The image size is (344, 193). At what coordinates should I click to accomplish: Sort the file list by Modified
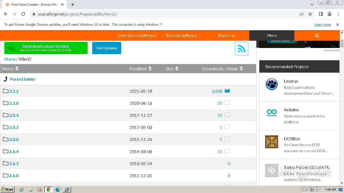141,69
